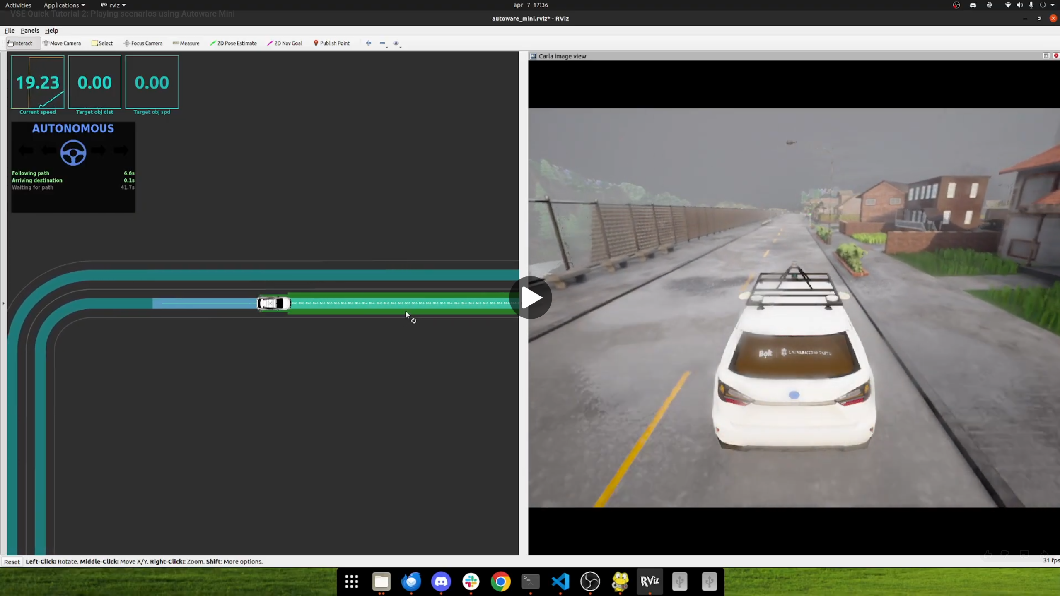The width and height of the screenshot is (1060, 596).
Task: Click the red record indicator tray icon
Action: (956, 5)
